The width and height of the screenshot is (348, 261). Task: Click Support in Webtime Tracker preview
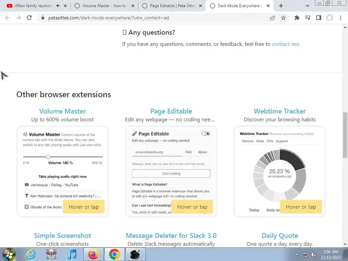tap(282, 141)
